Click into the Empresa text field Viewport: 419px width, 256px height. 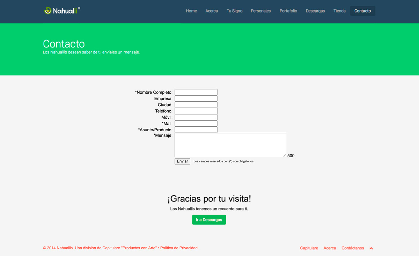196,98
